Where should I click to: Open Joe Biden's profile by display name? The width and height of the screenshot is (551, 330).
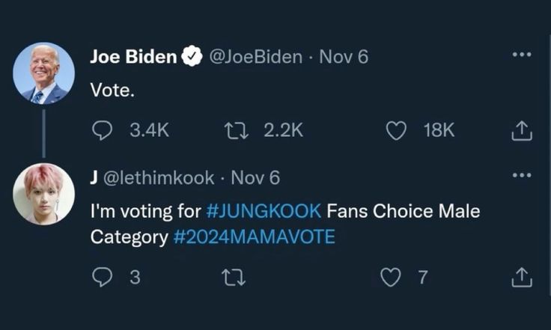(x=133, y=57)
